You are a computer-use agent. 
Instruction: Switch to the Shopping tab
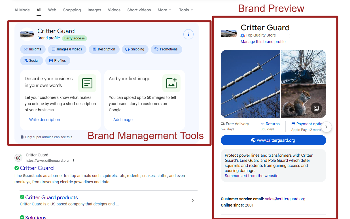[72, 10]
